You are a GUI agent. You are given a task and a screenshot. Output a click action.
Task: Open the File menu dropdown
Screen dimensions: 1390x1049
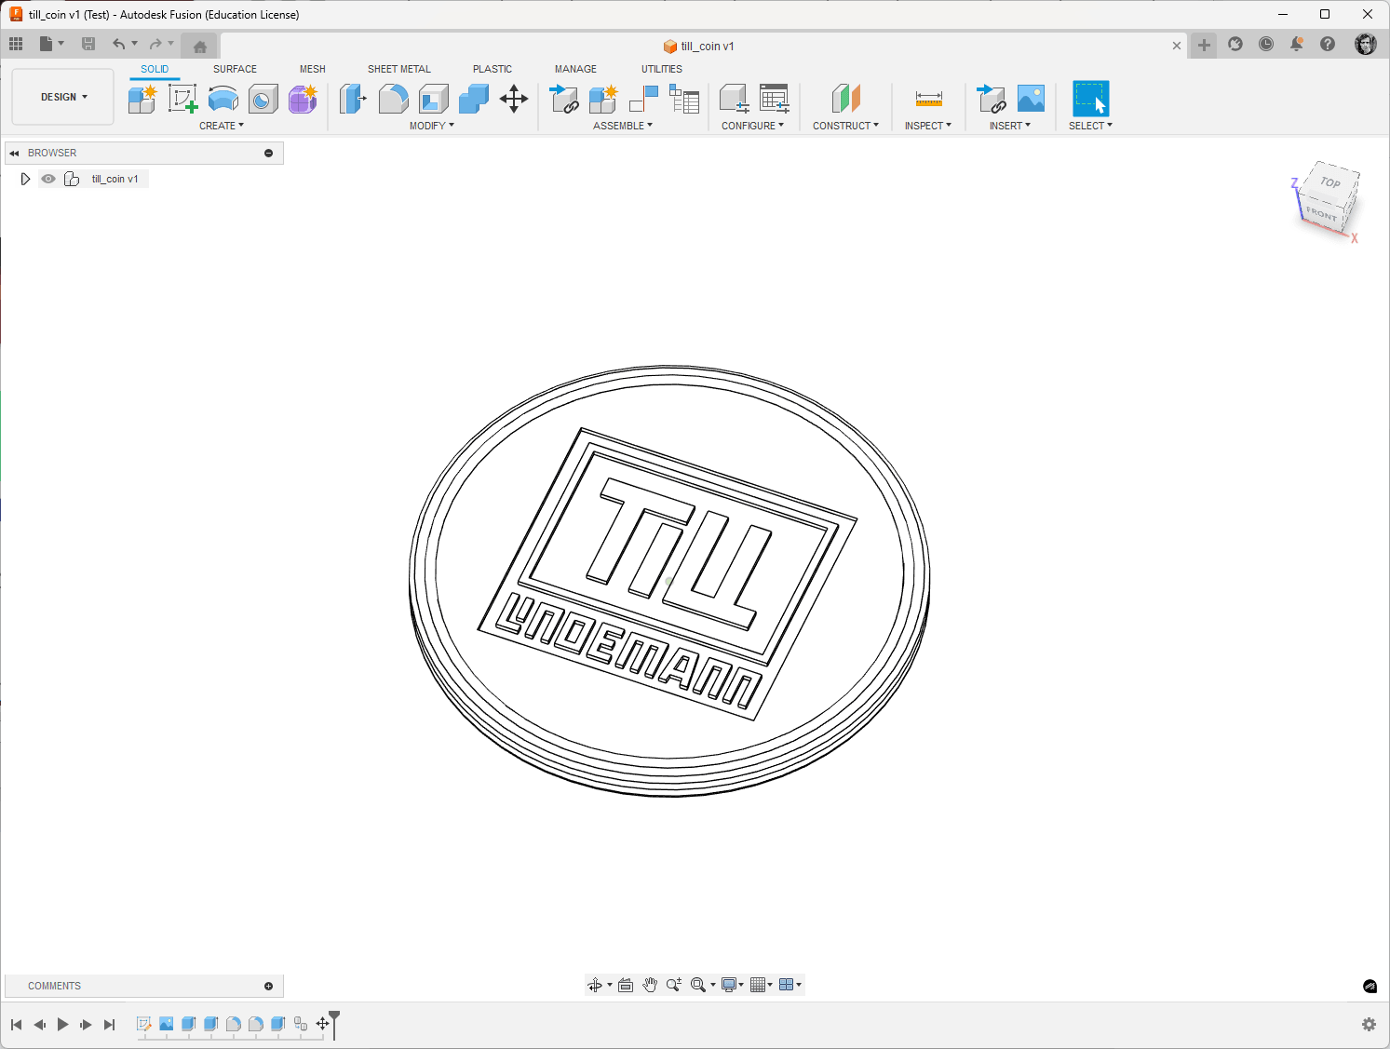click(x=51, y=44)
